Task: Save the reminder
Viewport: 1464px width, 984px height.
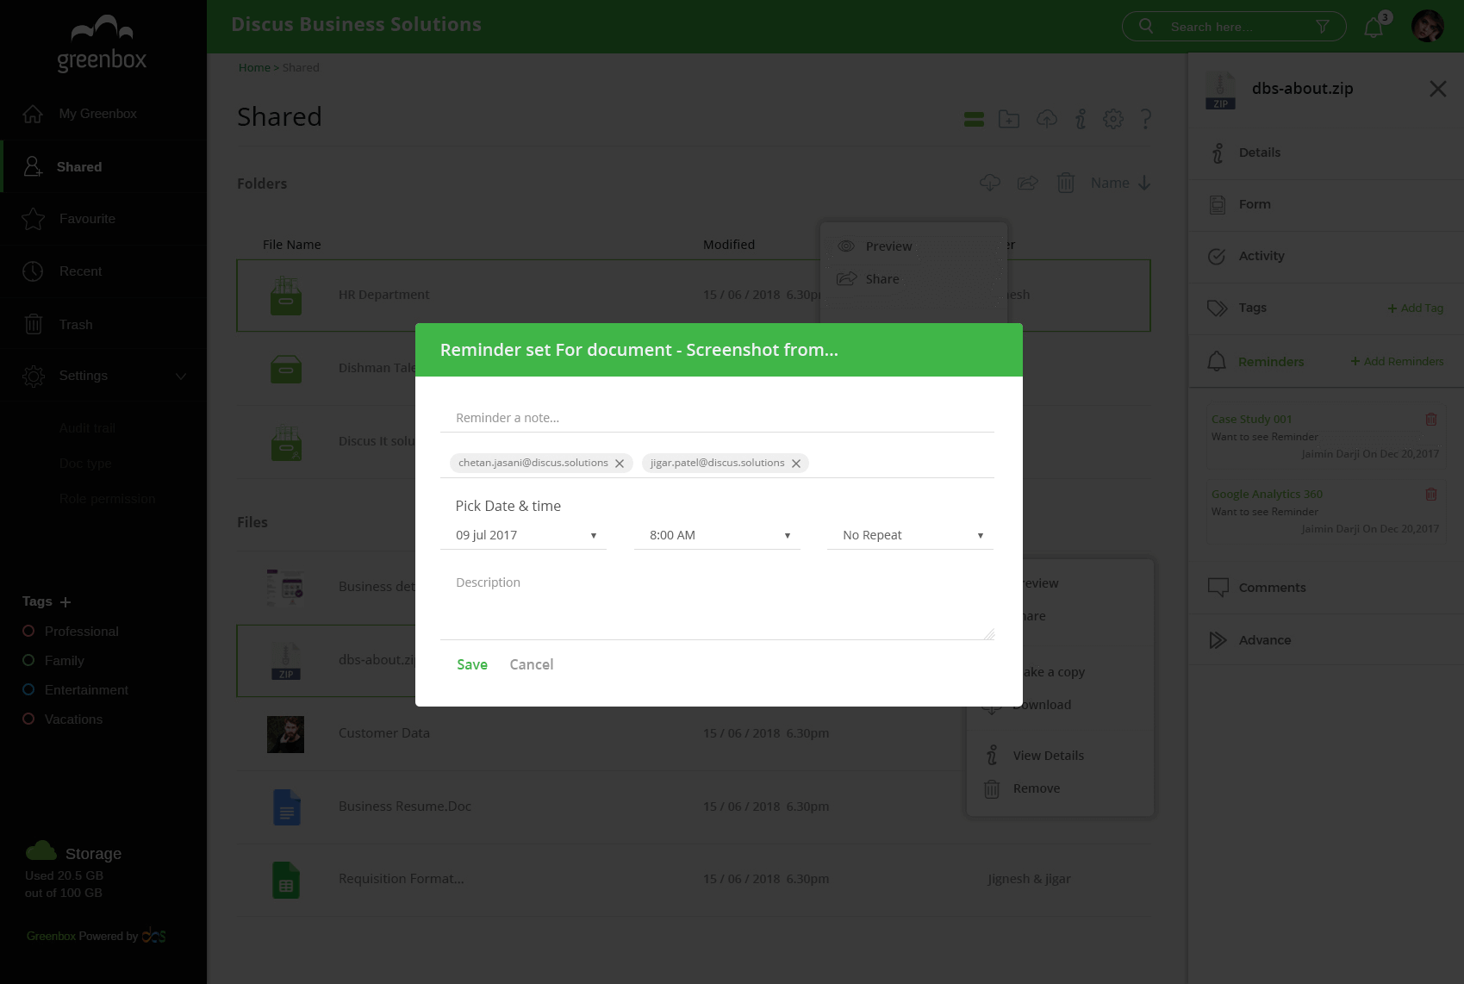Action: click(471, 664)
